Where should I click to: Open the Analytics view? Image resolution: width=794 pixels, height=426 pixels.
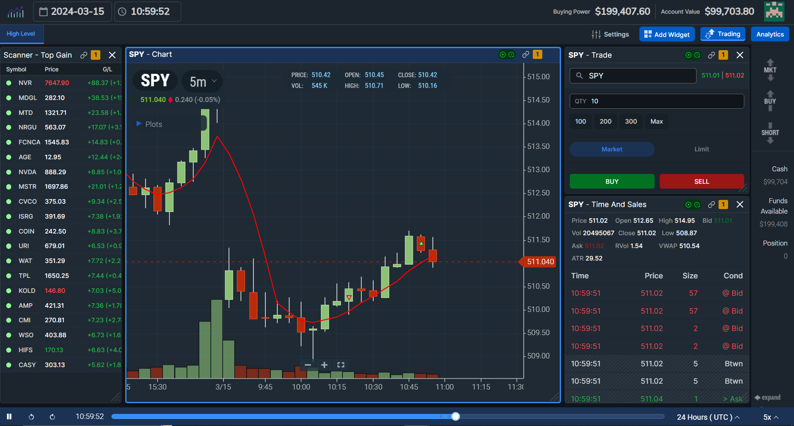(x=770, y=34)
